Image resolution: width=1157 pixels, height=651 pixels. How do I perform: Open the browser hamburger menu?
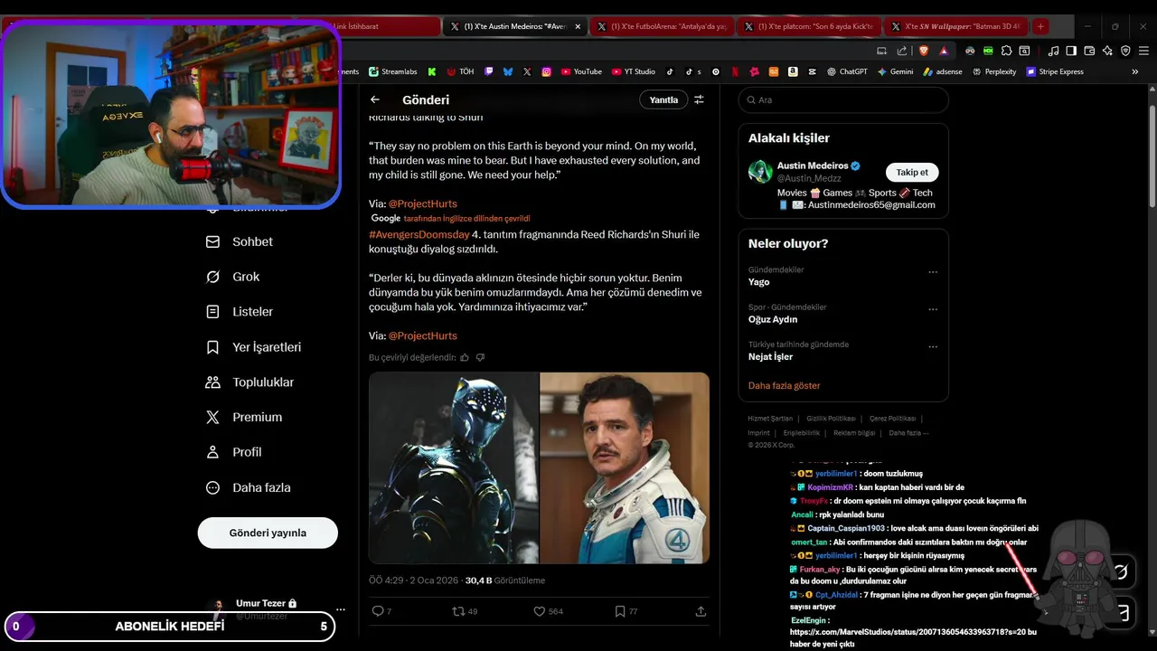click(x=1143, y=51)
